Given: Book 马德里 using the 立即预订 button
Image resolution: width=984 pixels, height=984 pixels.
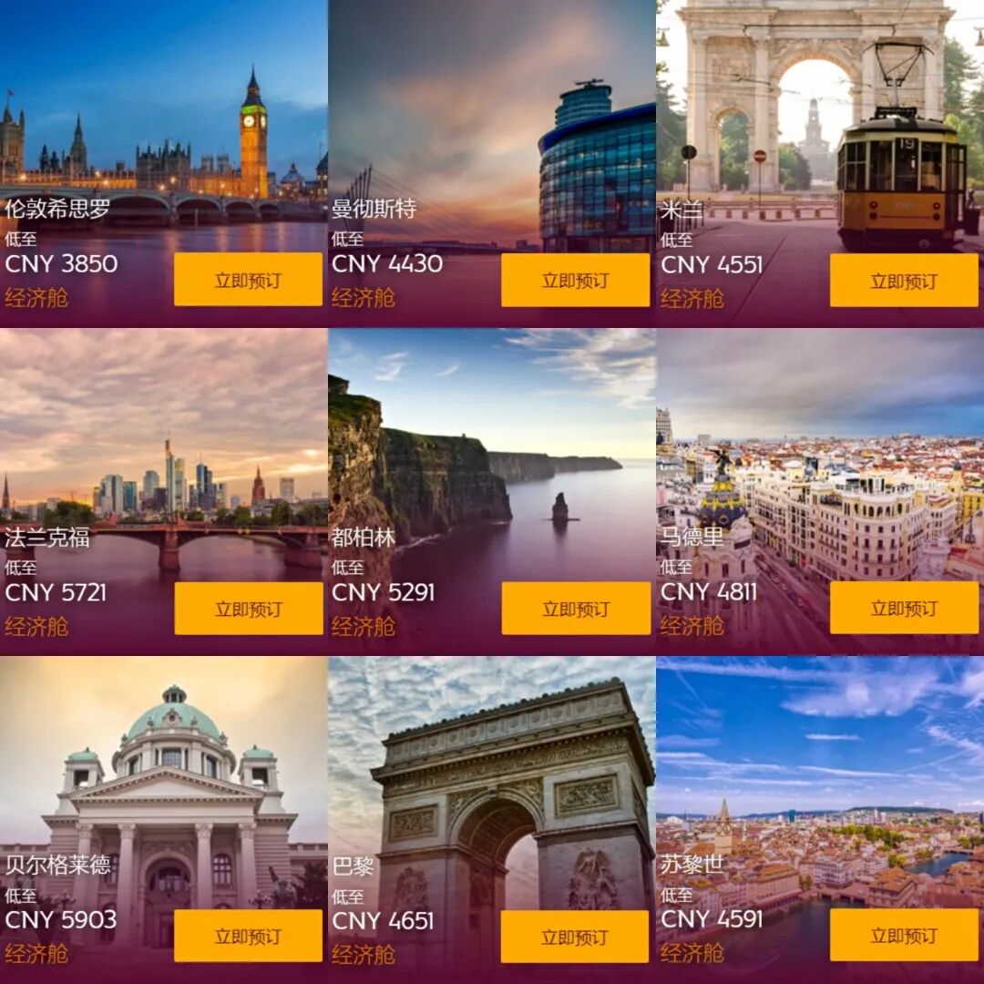Looking at the screenshot, I should pyautogui.click(x=905, y=608).
